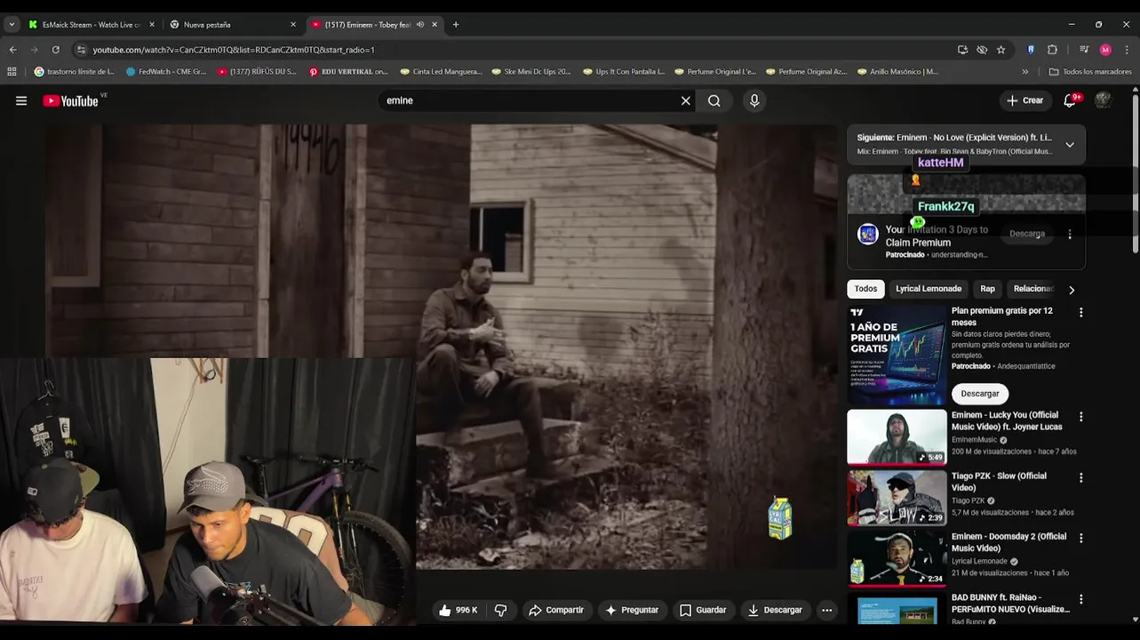Open the media control playlist icon
Image resolution: width=1140 pixels, height=640 pixels.
click(1084, 50)
